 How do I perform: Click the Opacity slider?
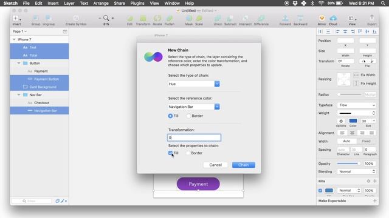(348, 163)
